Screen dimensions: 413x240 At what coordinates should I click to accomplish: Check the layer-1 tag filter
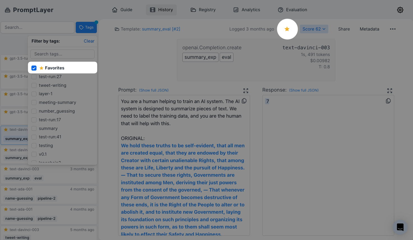34,94
